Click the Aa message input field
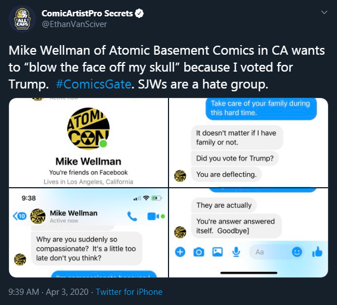337x305 pixels. pos(277,252)
